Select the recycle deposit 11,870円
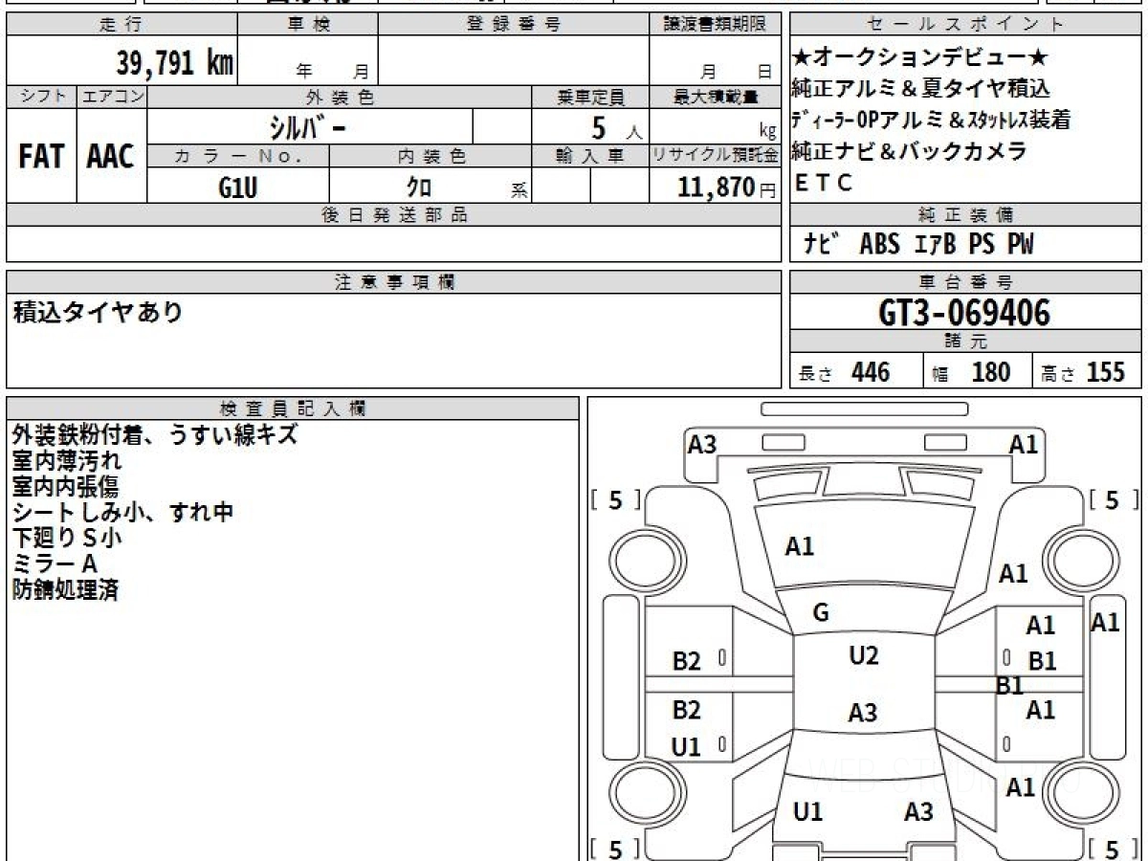 tap(727, 188)
